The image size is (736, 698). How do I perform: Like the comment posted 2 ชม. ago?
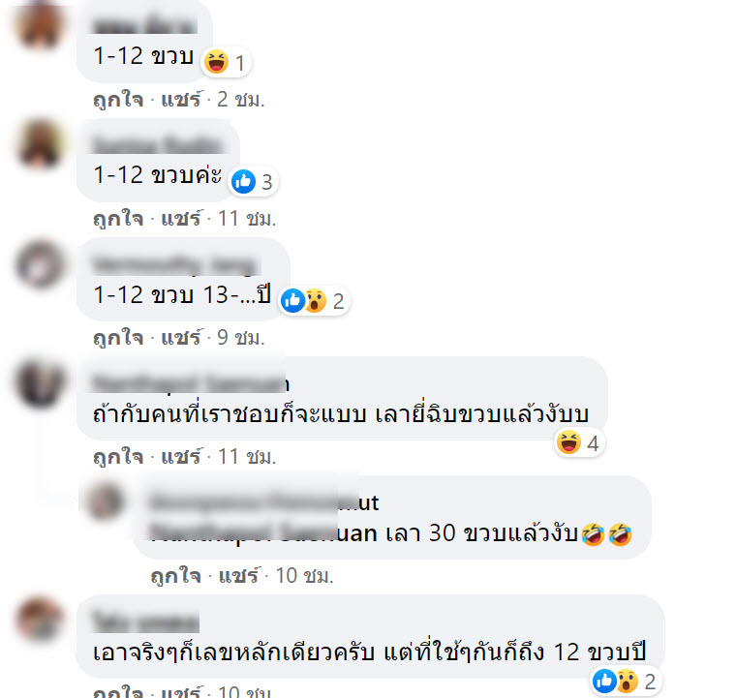[118, 100]
